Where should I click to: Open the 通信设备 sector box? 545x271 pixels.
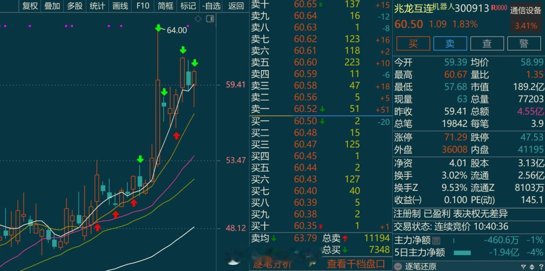coord(526,18)
